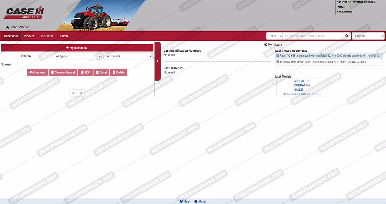Click the Case IH Agriculture logo

[x=24, y=13]
